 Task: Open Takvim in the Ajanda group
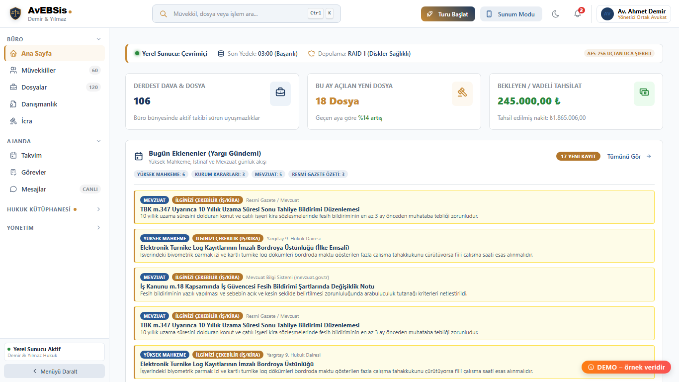[x=55, y=155]
